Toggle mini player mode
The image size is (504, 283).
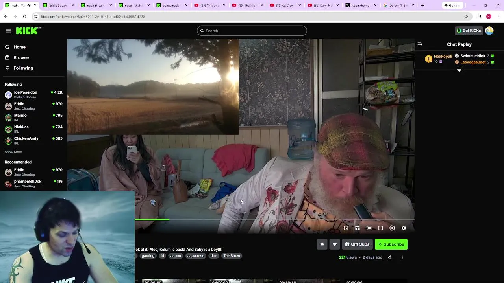coord(346,228)
